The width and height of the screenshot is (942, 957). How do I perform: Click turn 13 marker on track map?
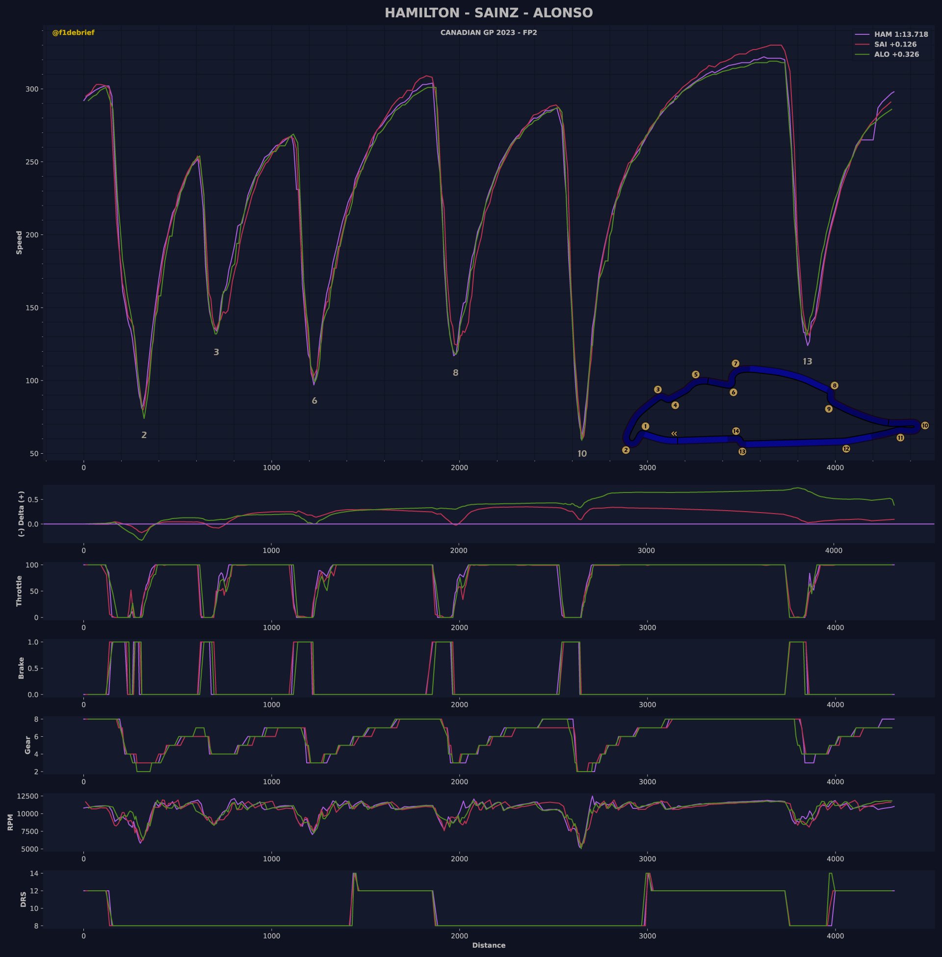pyautogui.click(x=742, y=452)
